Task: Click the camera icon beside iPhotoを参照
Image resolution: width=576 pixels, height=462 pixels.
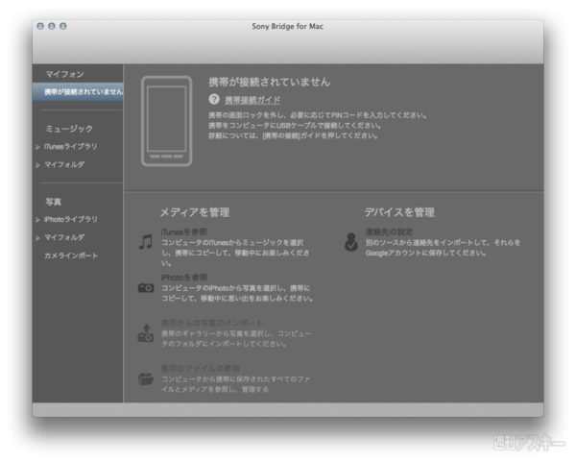Action: (146, 288)
